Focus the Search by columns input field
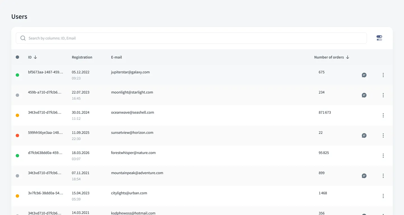The image size is (404, 215). click(191, 38)
